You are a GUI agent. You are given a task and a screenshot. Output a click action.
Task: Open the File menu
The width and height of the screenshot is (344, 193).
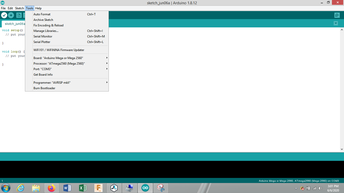[x=3, y=8]
